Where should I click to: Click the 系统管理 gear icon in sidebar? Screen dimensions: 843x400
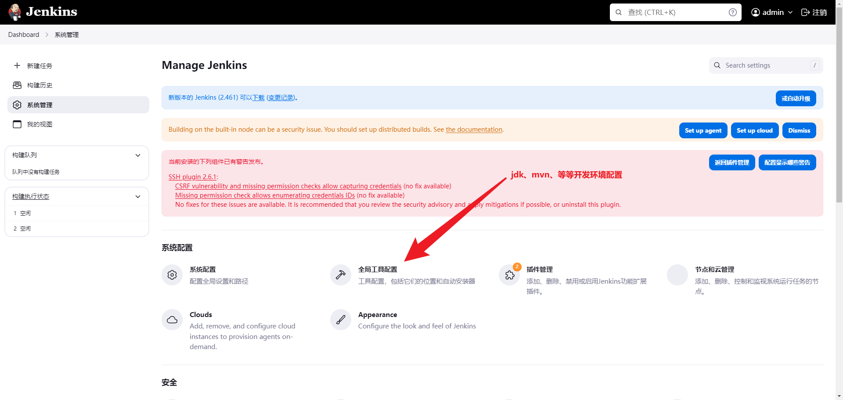coord(17,105)
